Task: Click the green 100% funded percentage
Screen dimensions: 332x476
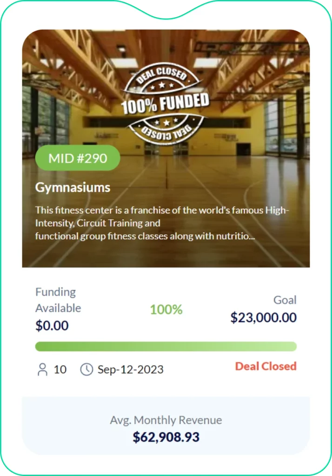Action: 166,310
